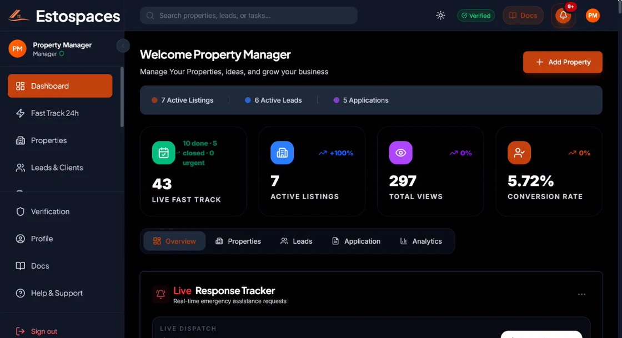Click the blue Active Listings building icon

pos(282,153)
